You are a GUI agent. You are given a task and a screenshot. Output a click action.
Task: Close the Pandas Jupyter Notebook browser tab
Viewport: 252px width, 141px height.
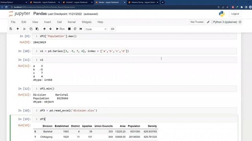pyautogui.click(x=124, y=2)
